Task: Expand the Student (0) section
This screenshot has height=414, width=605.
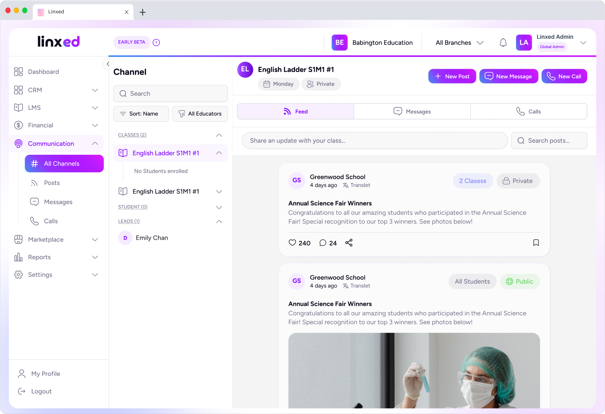Action: (219, 207)
